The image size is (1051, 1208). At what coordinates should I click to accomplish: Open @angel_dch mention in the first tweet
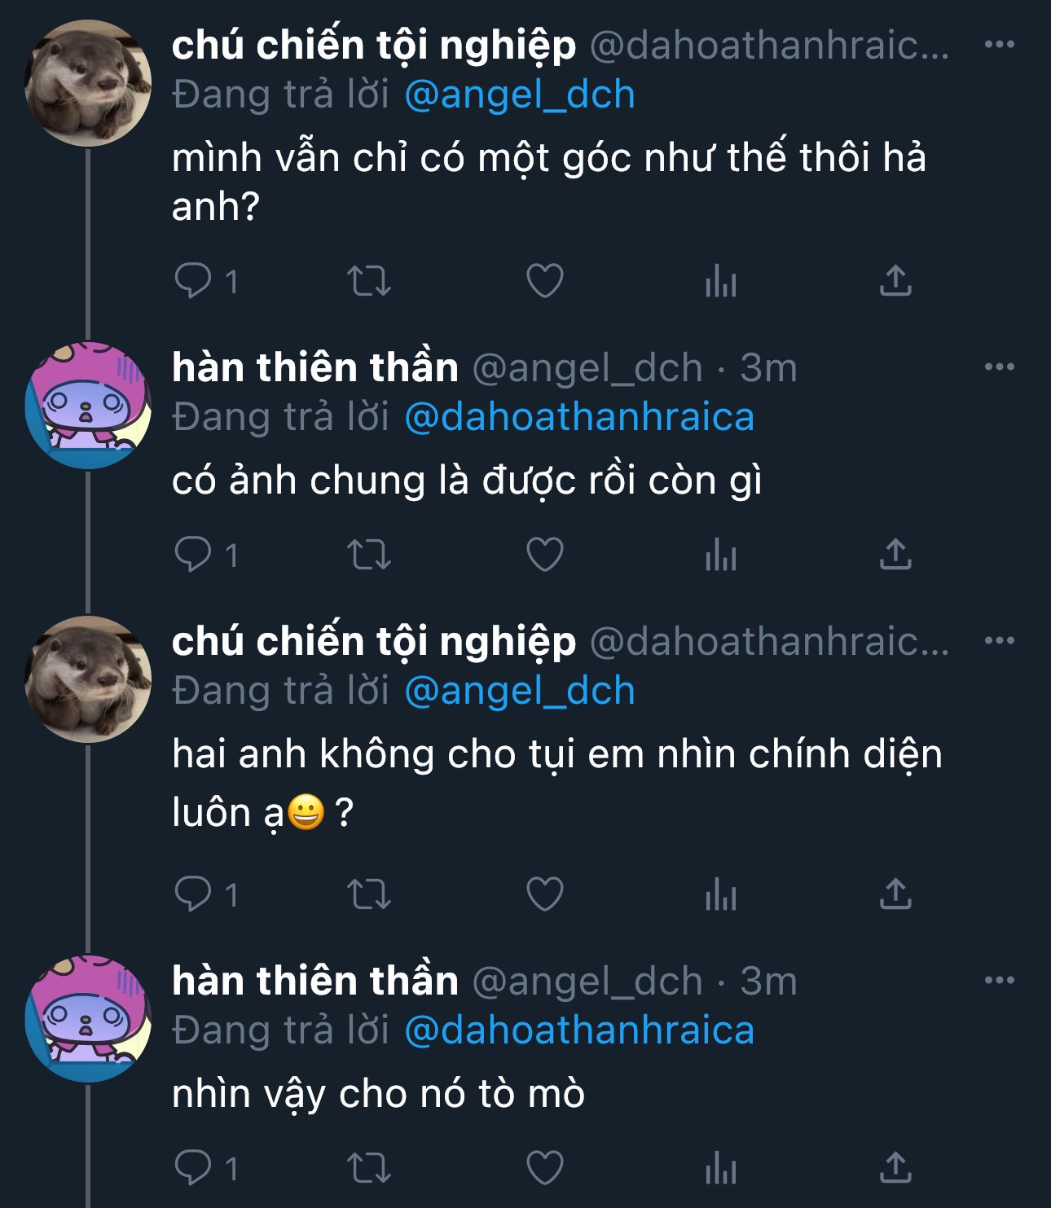click(520, 94)
